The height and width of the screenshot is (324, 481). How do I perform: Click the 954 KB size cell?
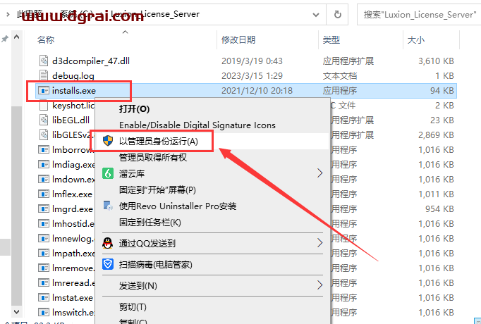click(x=439, y=209)
